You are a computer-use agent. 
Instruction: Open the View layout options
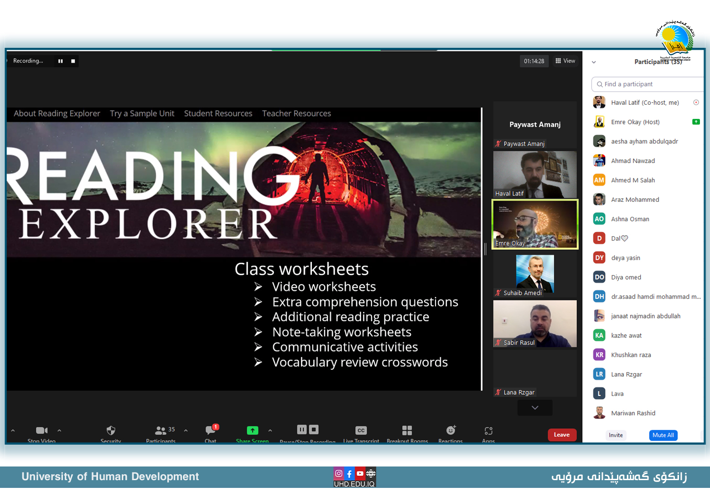[x=565, y=61]
